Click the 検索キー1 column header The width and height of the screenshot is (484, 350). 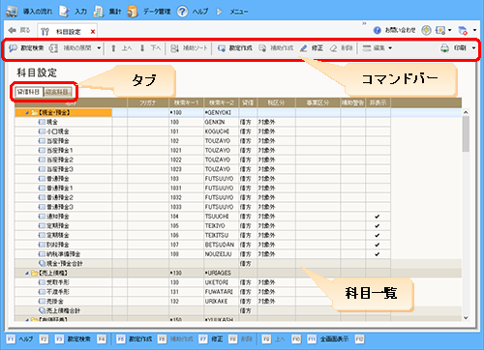pos(186,102)
